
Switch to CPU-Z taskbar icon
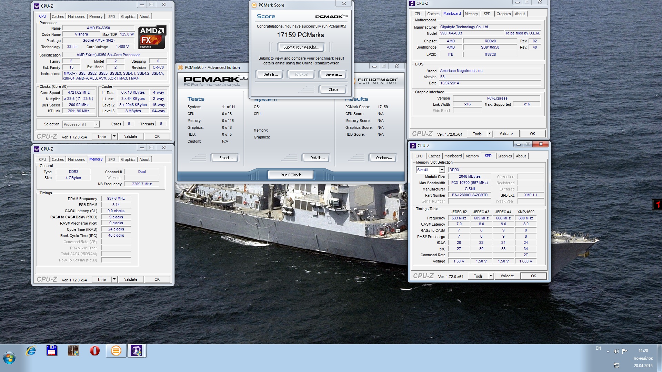[x=137, y=351]
